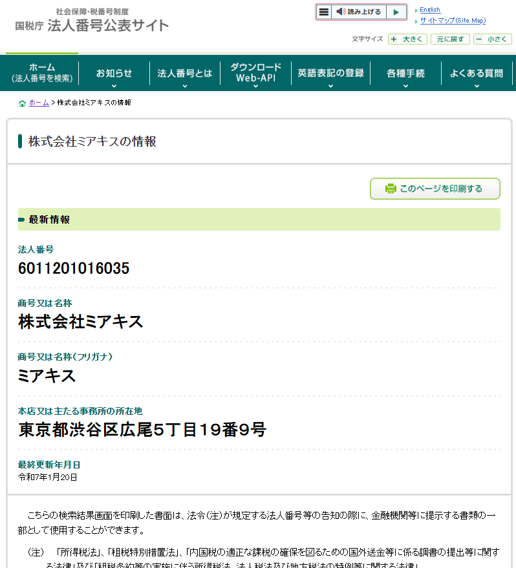Click the ホーム breadcrumb link
Screen dimensions: 516x568
39,103
